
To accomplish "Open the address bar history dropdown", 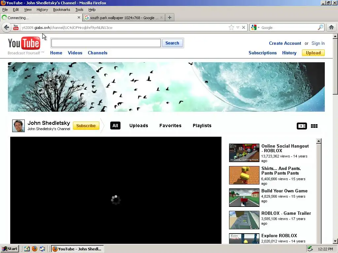I will pos(238,28).
